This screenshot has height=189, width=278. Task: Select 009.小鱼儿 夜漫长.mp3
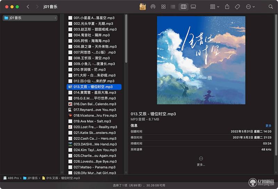[94, 64]
